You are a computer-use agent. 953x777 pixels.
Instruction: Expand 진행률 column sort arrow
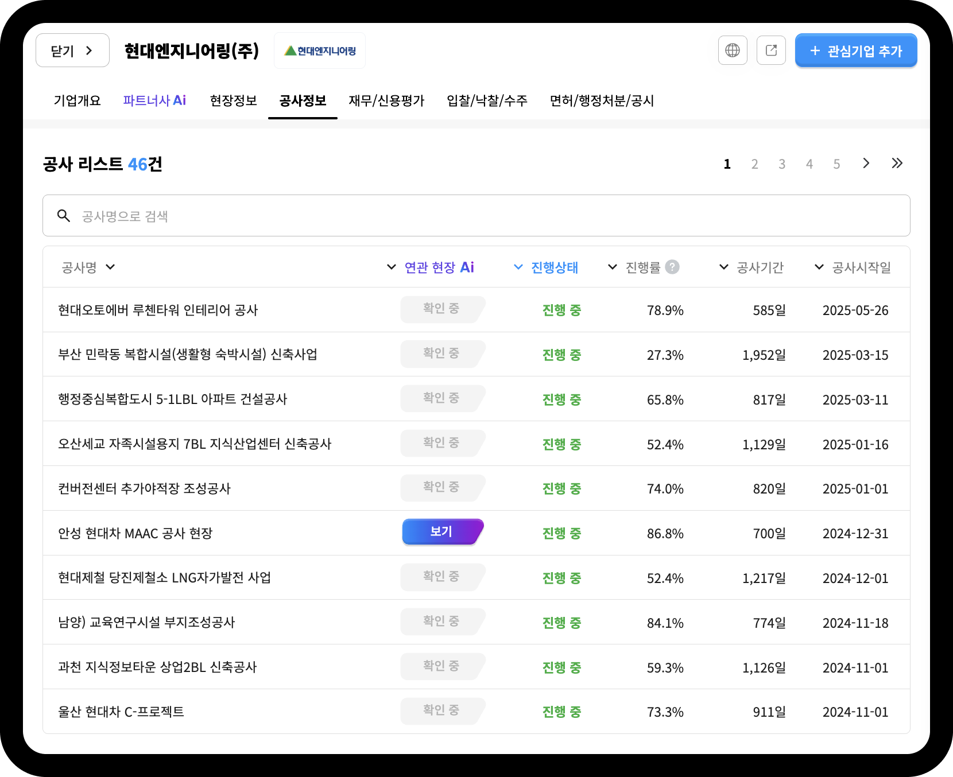[613, 267]
